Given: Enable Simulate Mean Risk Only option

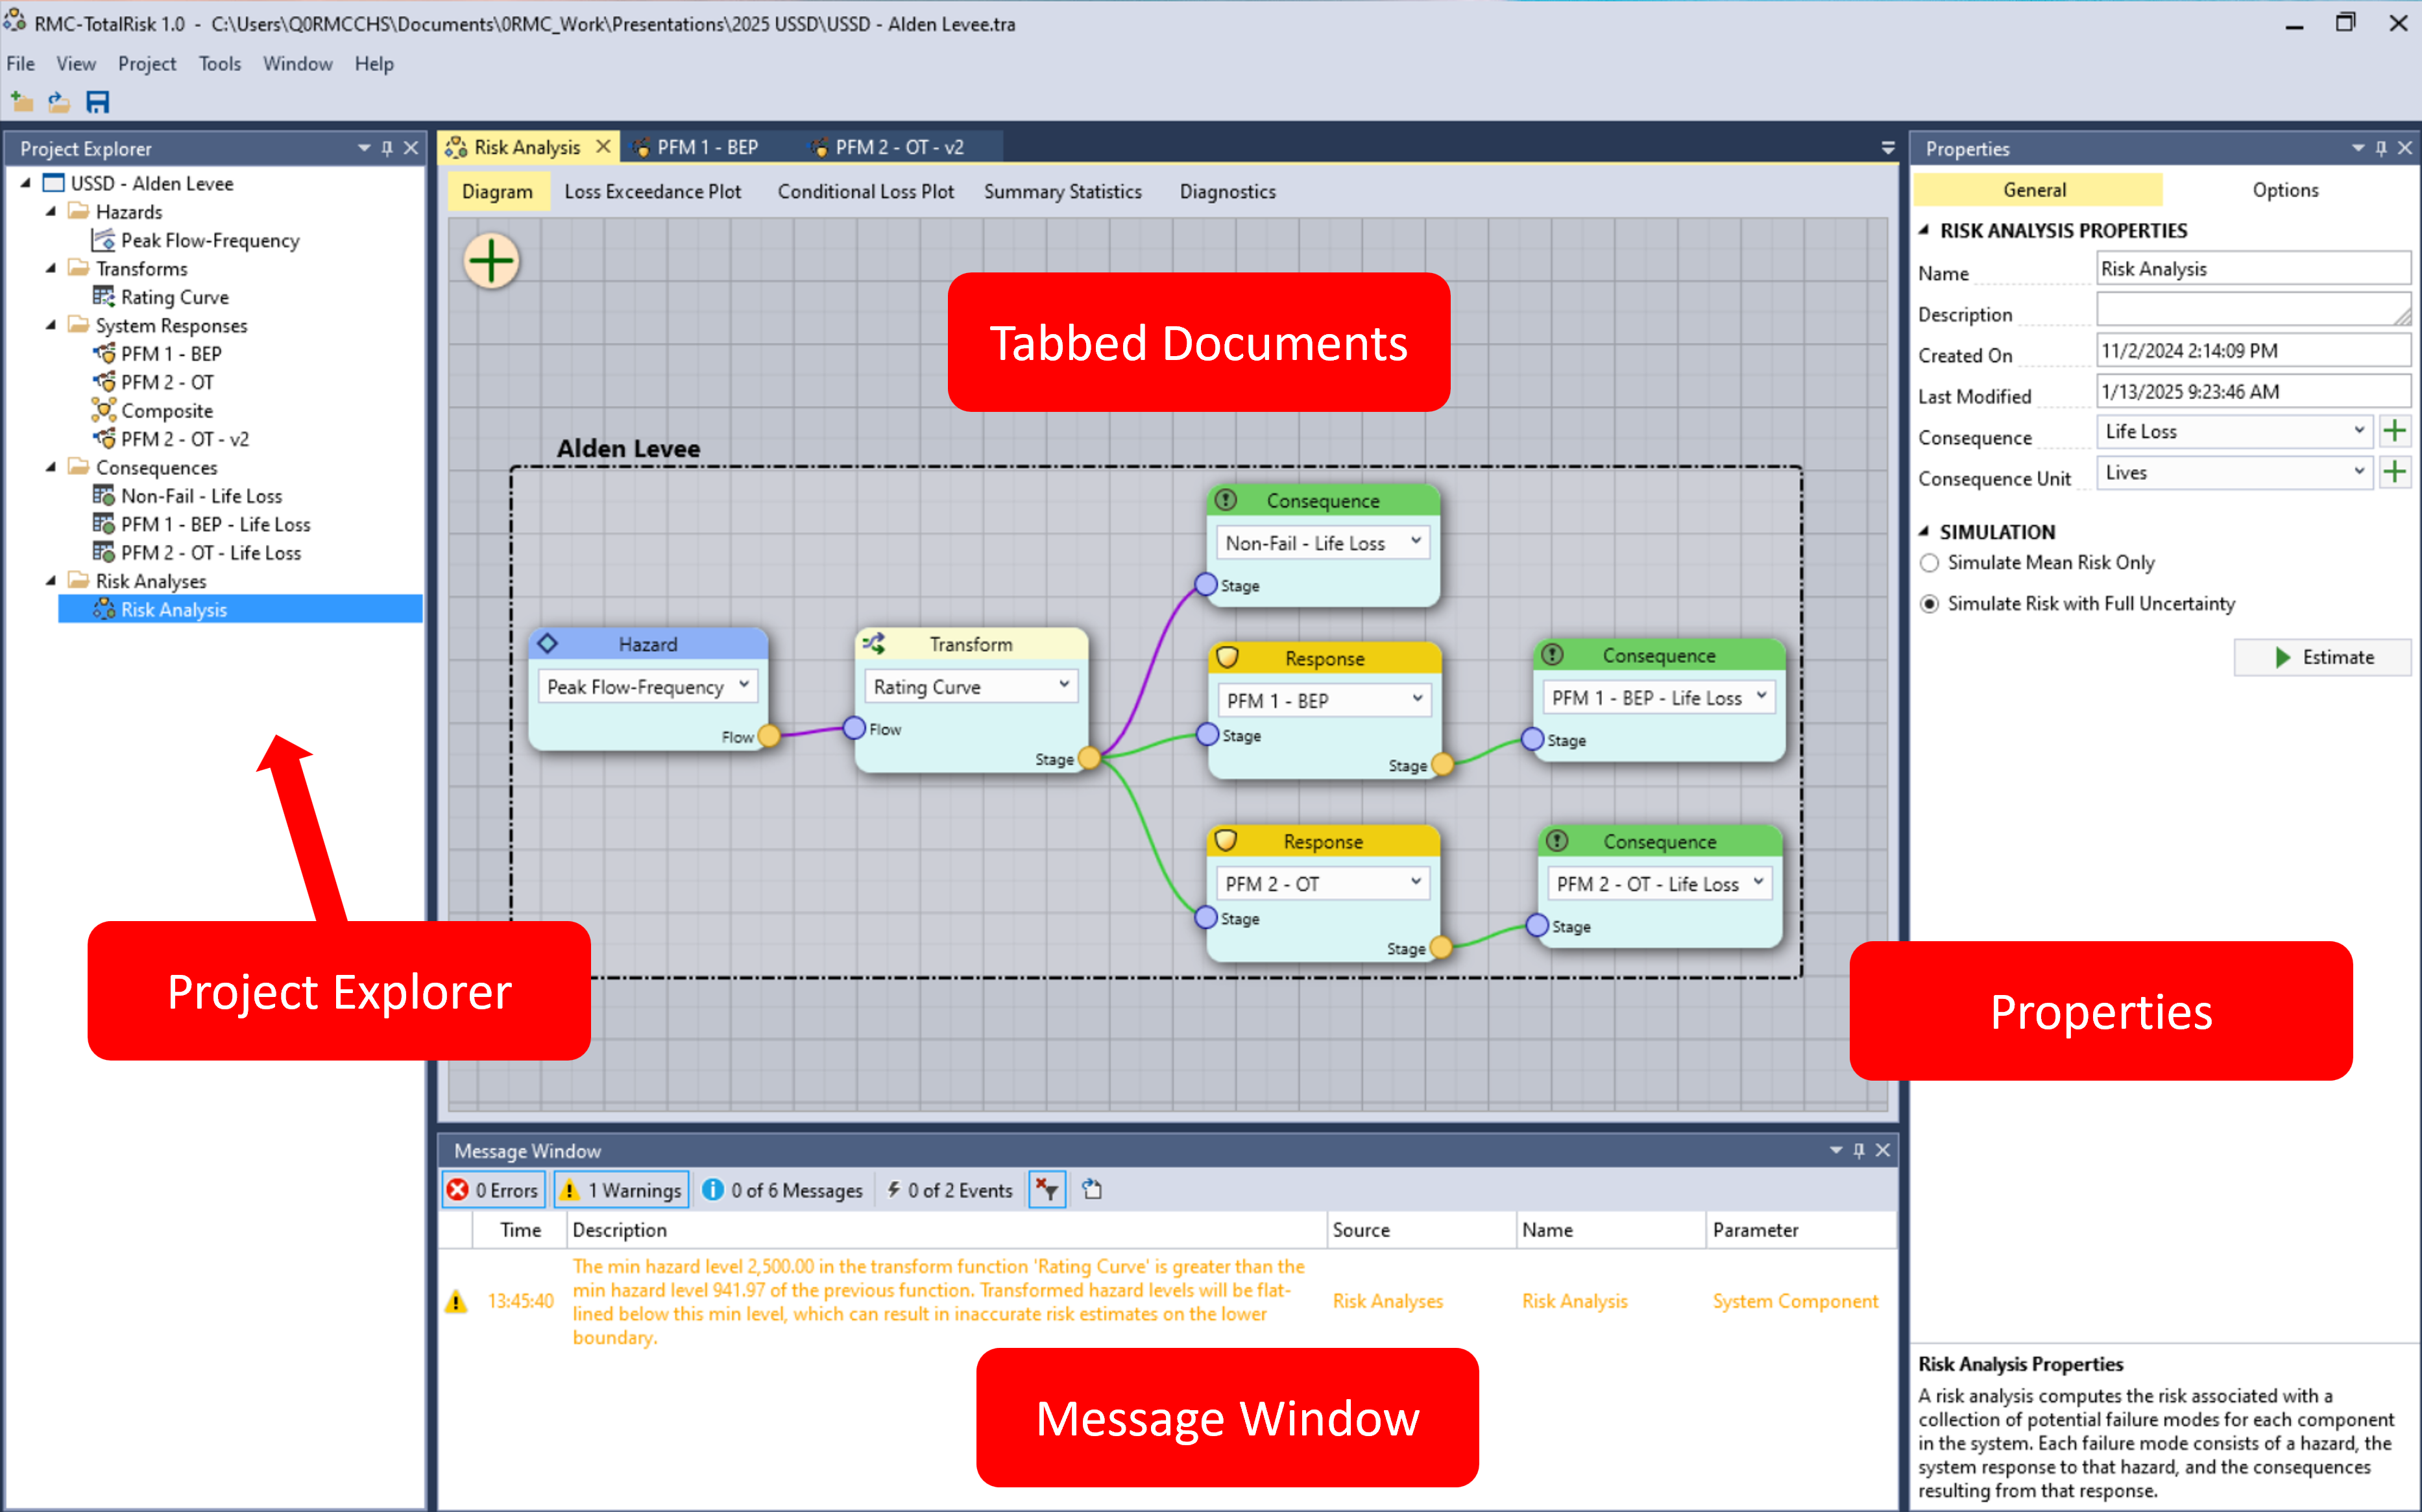Looking at the screenshot, I should pos(1930,562).
